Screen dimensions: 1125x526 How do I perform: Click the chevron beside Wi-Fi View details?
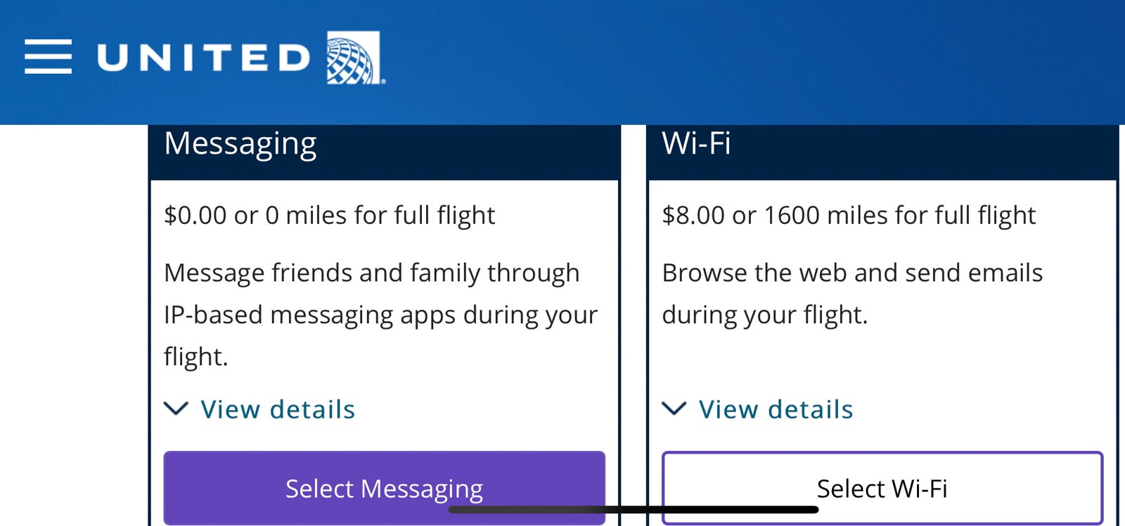pos(674,409)
